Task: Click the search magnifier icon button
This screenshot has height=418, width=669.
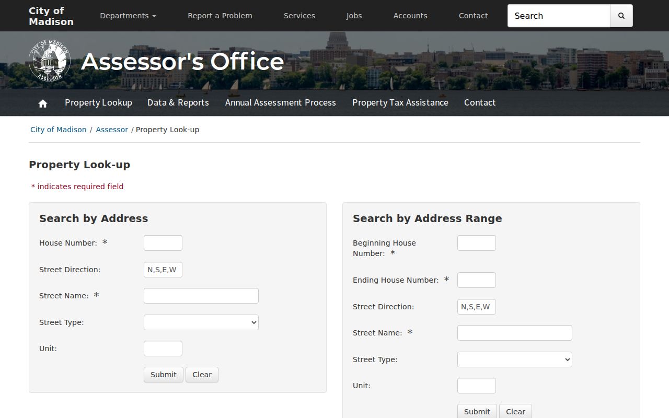Action: tap(621, 16)
